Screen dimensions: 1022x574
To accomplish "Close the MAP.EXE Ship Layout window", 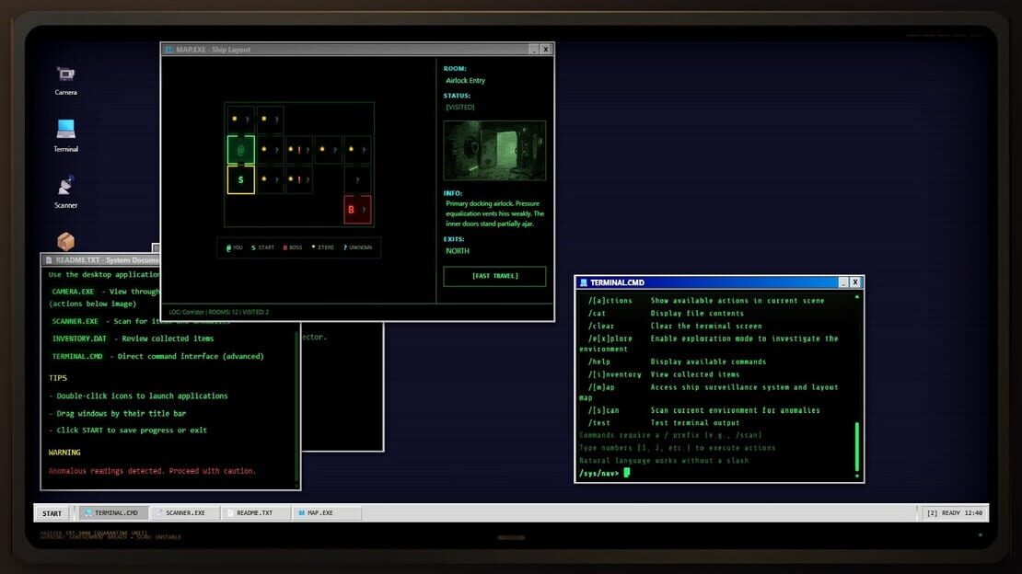I will (x=546, y=50).
